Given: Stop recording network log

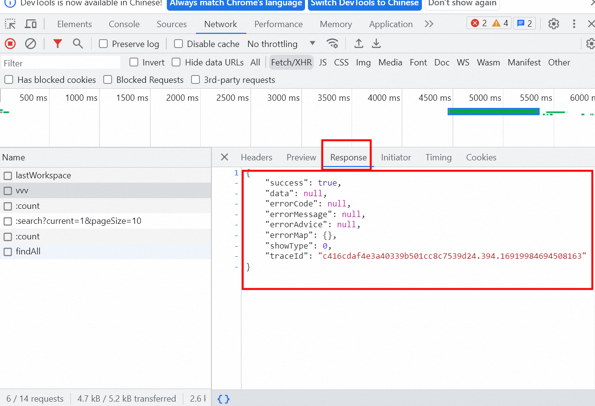Looking at the screenshot, I should pos(10,44).
